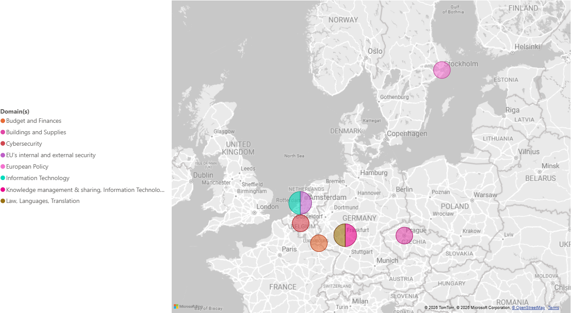Click the Milan city label
Viewport: 571px width, 313px height.
(360, 301)
